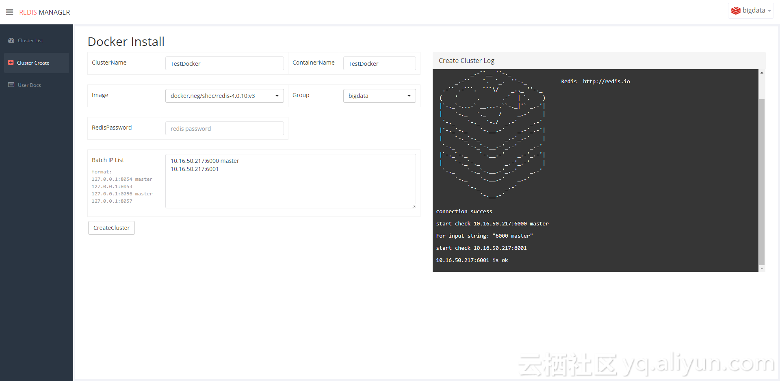Image resolution: width=780 pixels, height=381 pixels.
Task: Click the '127.0.0.1:8054 master' format example
Action: (122, 179)
